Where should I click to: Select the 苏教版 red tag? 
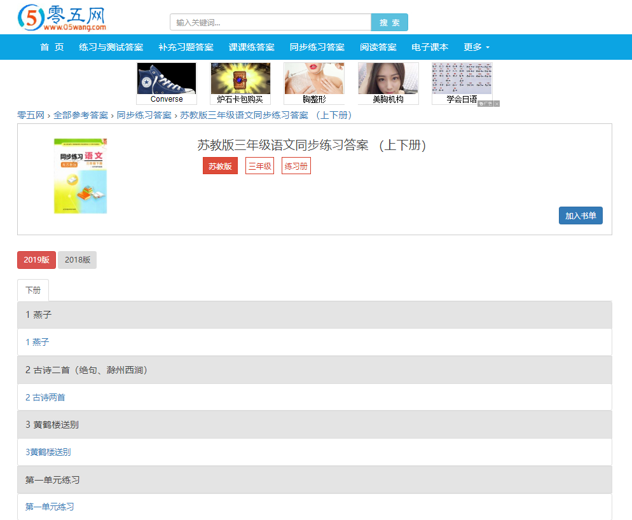(220, 166)
